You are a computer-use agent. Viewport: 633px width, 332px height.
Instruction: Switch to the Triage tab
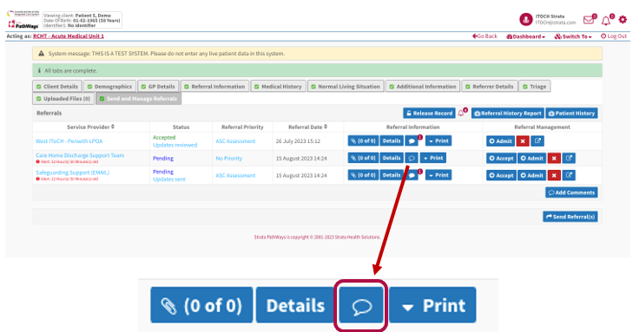[x=535, y=86]
